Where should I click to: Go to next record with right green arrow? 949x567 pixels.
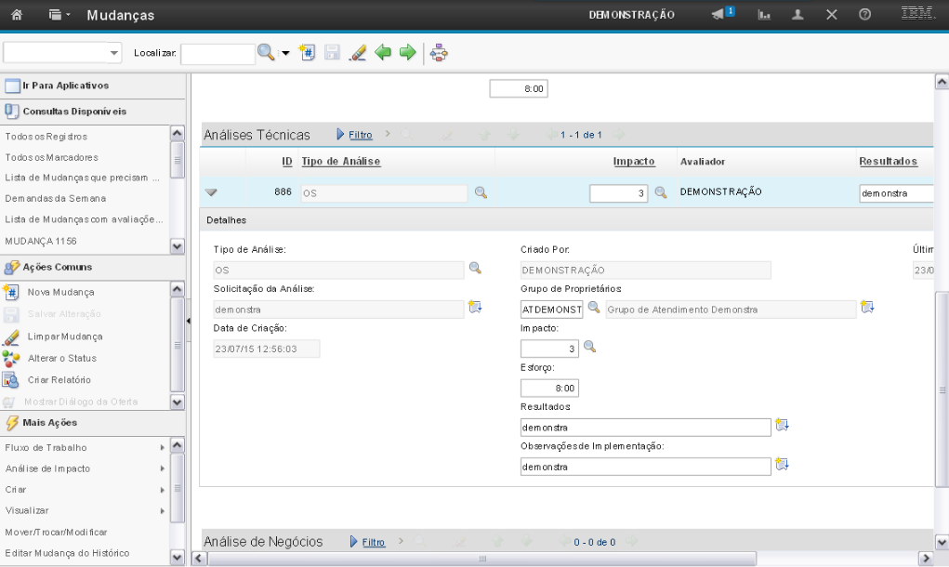[x=407, y=53]
